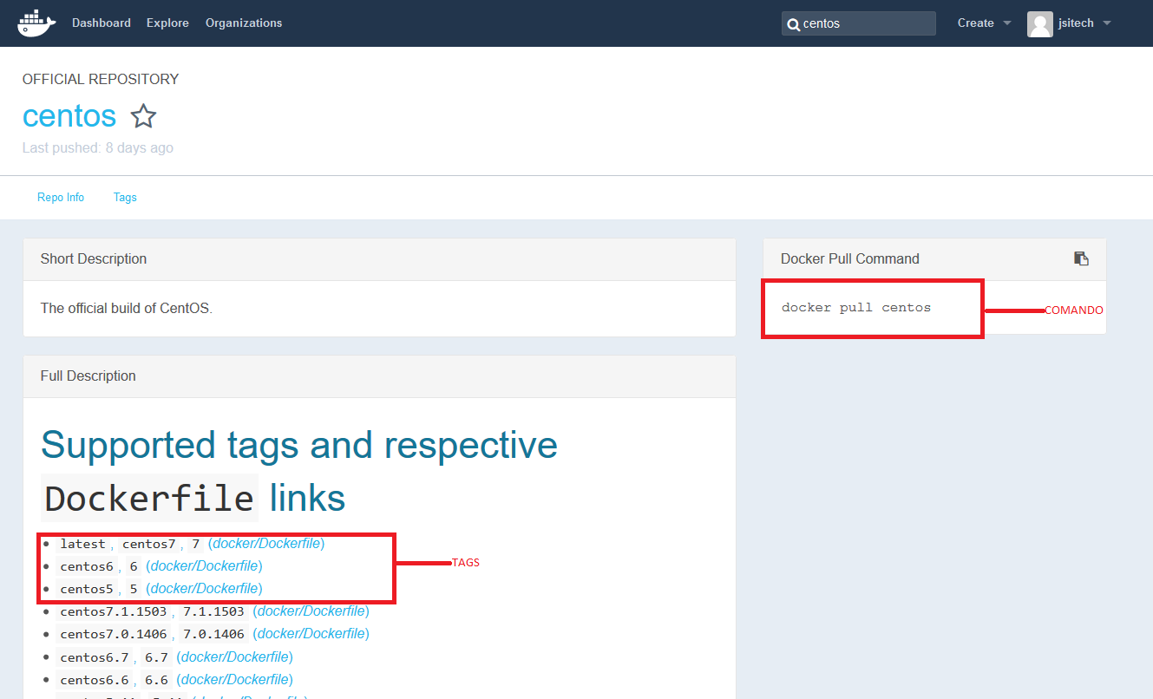The image size is (1153, 699).
Task: Open the Dockerfile link for centos7.0.1406
Action: click(x=311, y=634)
